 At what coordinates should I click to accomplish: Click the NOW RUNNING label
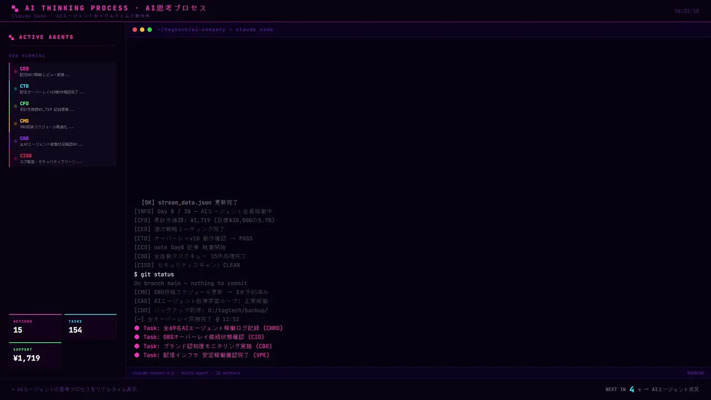pyautogui.click(x=27, y=56)
